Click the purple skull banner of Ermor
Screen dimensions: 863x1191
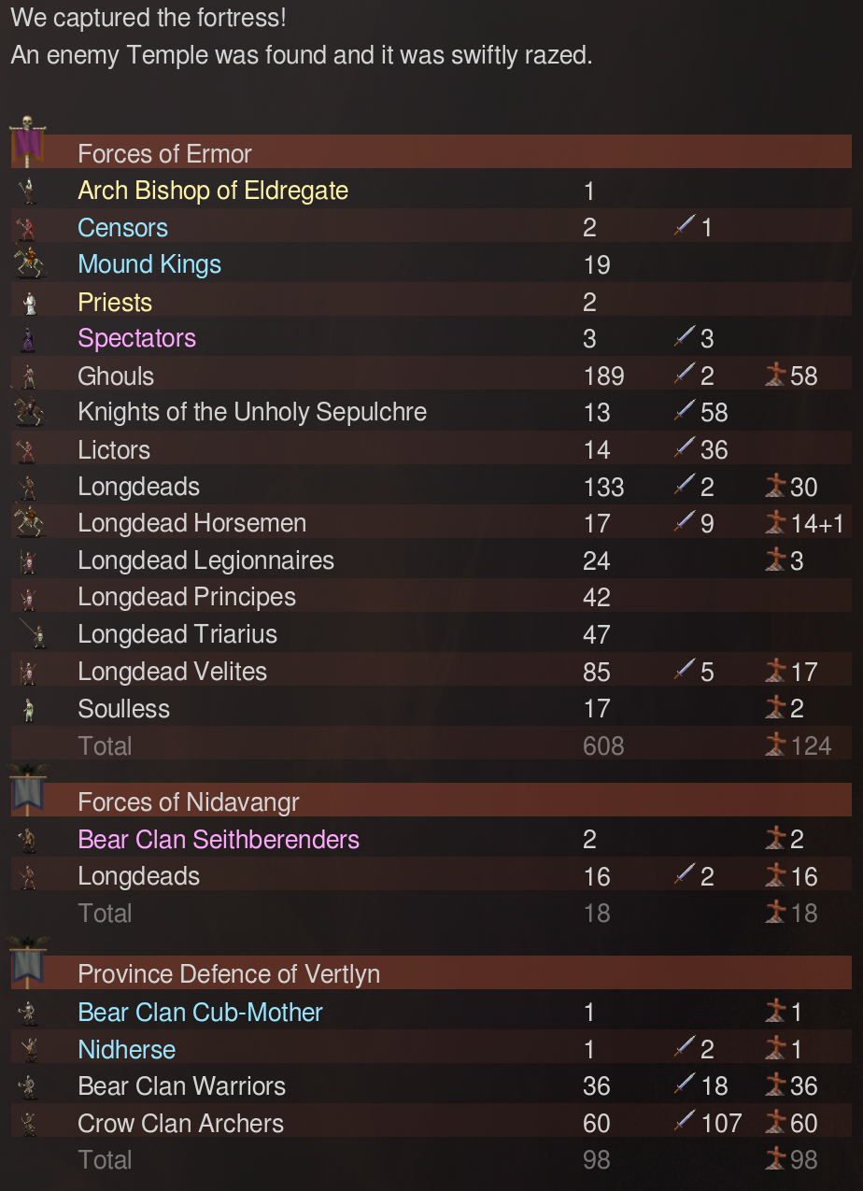(28, 144)
